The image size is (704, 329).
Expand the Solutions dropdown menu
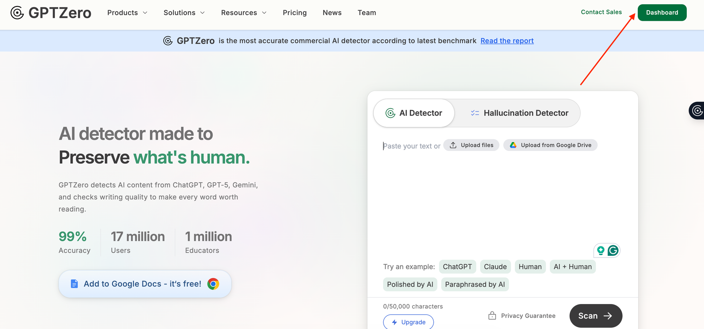(x=184, y=13)
